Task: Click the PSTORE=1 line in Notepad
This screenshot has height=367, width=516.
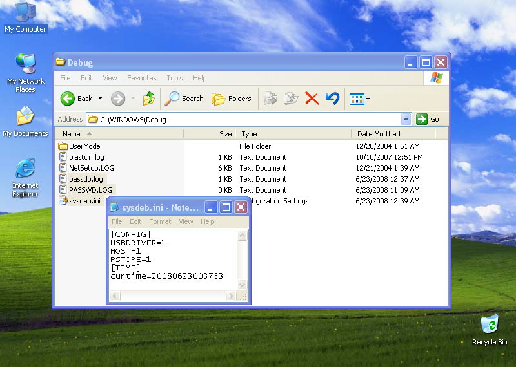Action: (131, 259)
